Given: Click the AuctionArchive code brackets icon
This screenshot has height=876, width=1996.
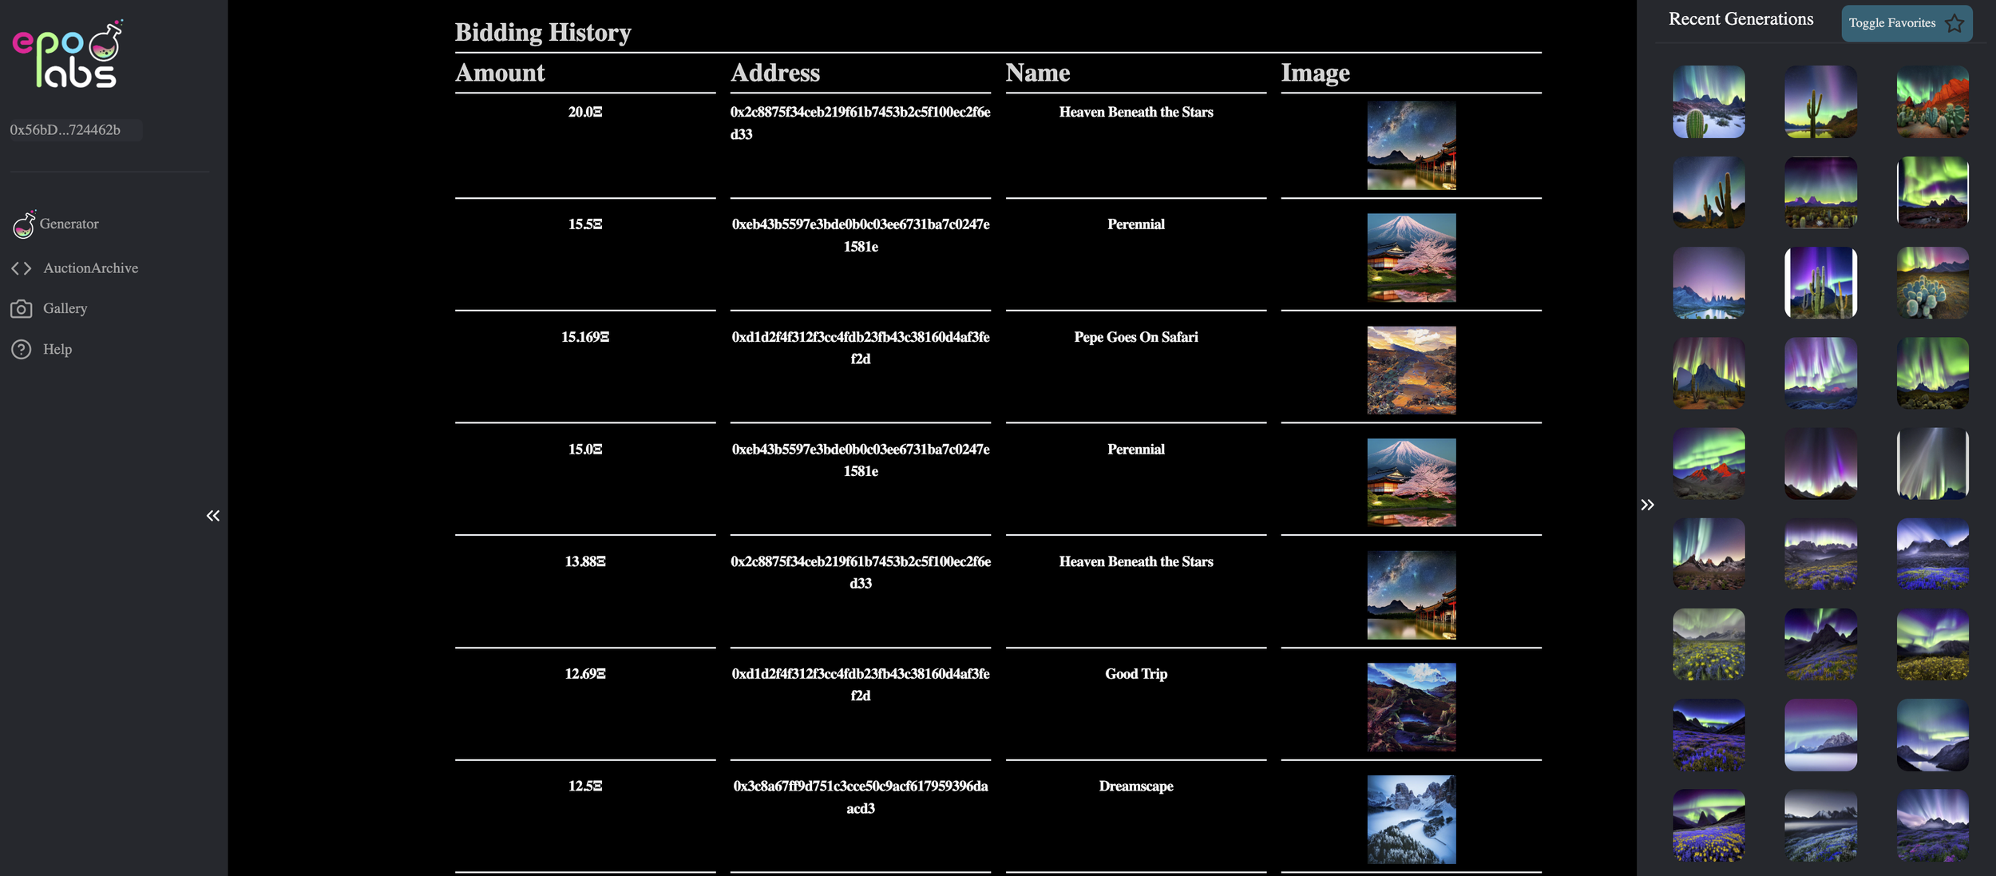Looking at the screenshot, I should click(22, 268).
